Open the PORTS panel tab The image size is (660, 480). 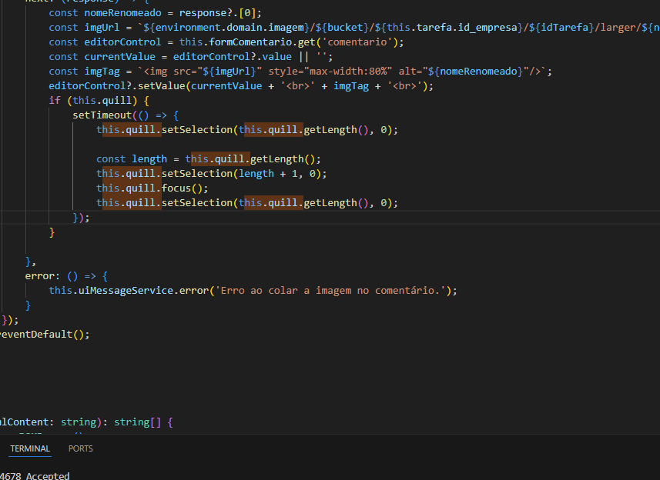pos(80,448)
